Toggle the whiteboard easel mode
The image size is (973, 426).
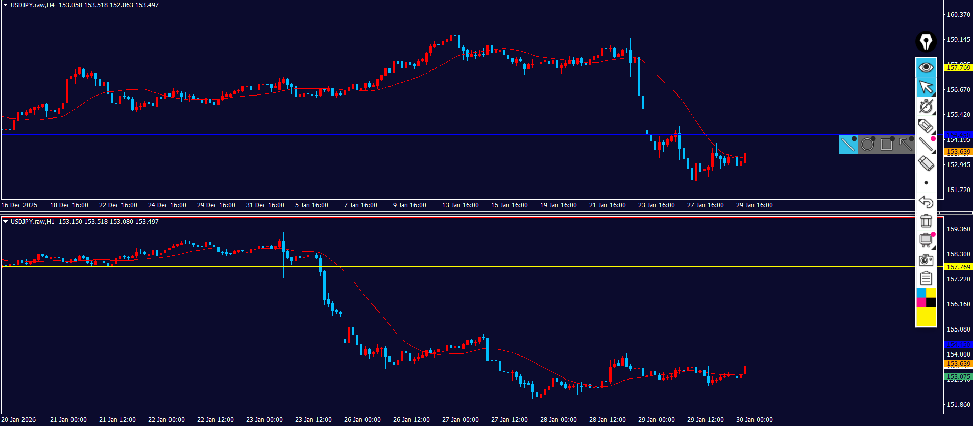(x=926, y=240)
